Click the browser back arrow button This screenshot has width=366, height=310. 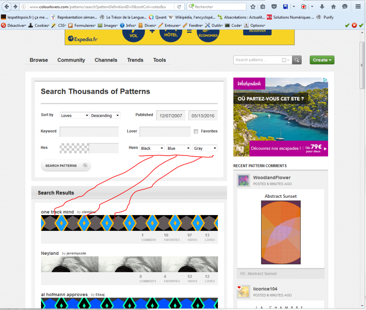click(x=7, y=6)
